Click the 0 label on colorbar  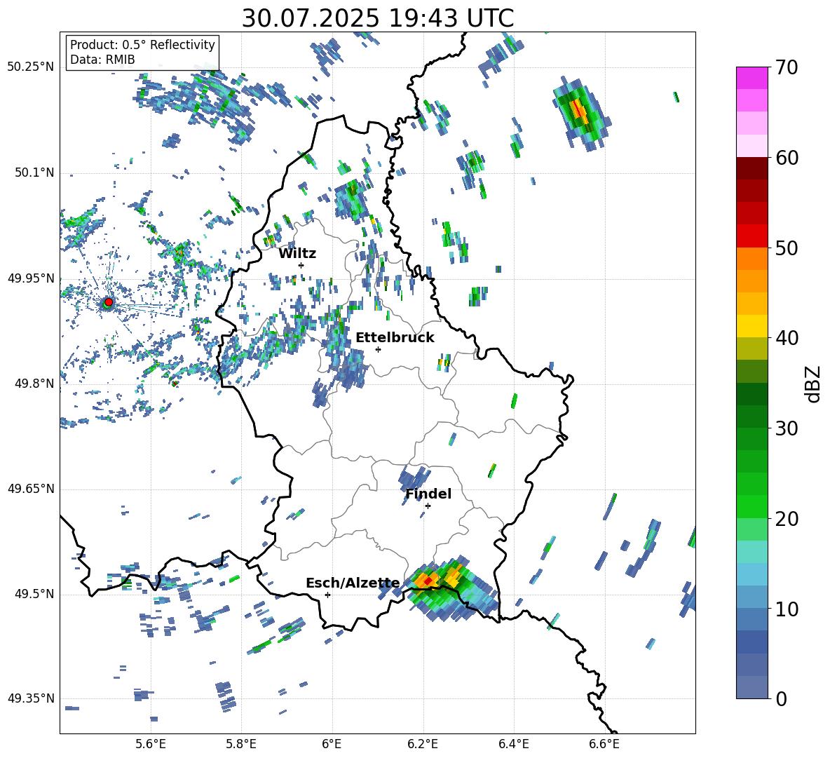click(x=781, y=698)
